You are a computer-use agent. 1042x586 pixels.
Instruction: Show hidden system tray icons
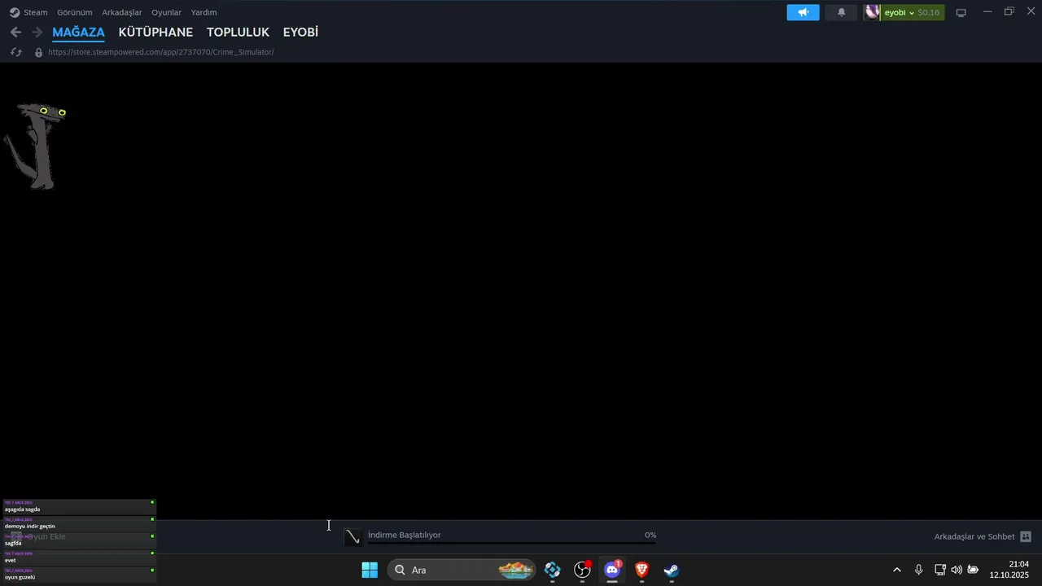[x=897, y=570]
